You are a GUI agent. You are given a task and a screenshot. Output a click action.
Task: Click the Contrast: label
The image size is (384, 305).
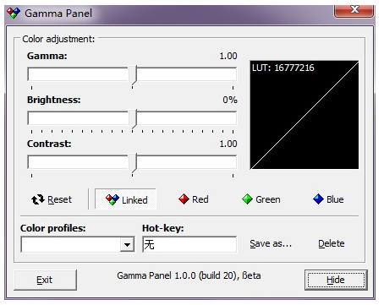(49, 144)
